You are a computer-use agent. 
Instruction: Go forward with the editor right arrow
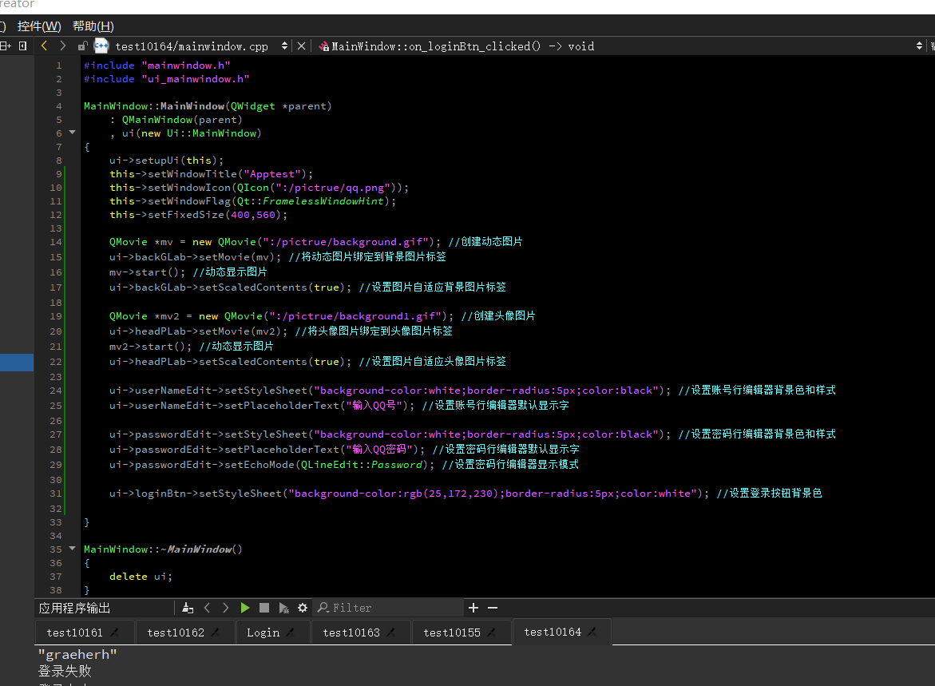point(62,46)
